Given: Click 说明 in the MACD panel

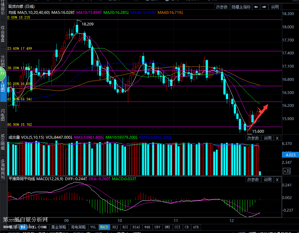Looking at the screenshot, I should click(x=267, y=180).
